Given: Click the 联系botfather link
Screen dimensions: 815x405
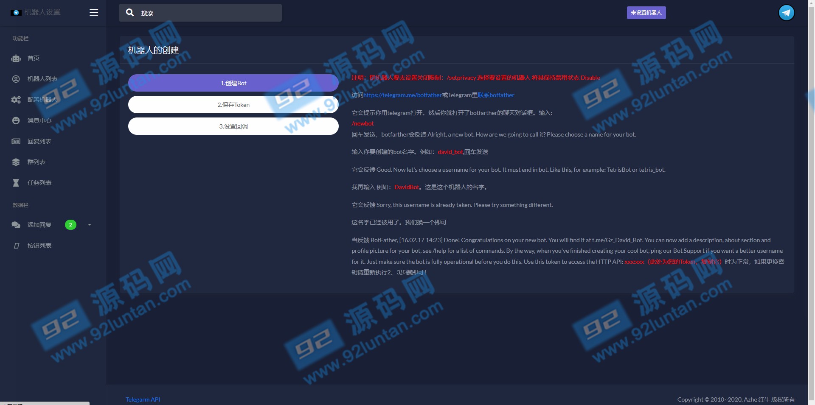Looking at the screenshot, I should click(x=496, y=95).
